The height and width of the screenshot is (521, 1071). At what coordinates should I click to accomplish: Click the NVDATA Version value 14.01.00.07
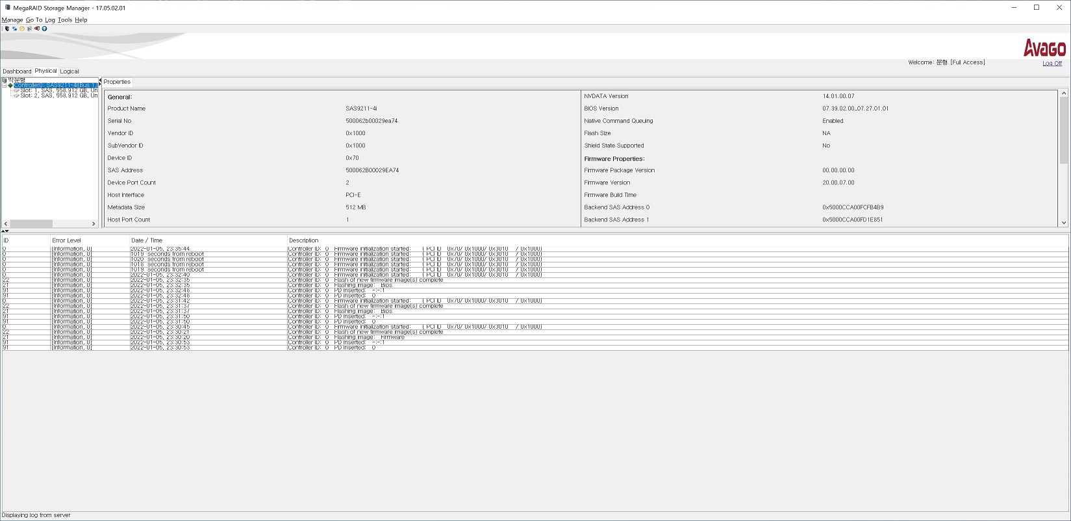(838, 96)
